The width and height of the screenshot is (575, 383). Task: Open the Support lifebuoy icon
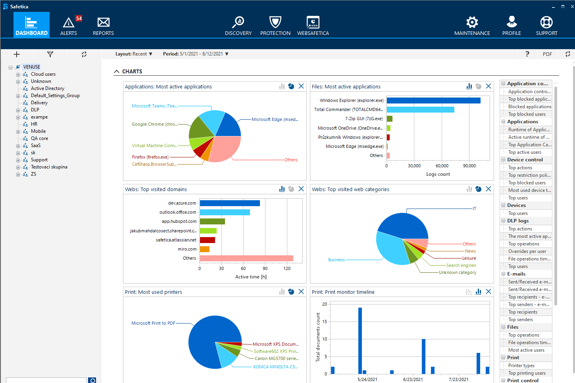pos(546,22)
